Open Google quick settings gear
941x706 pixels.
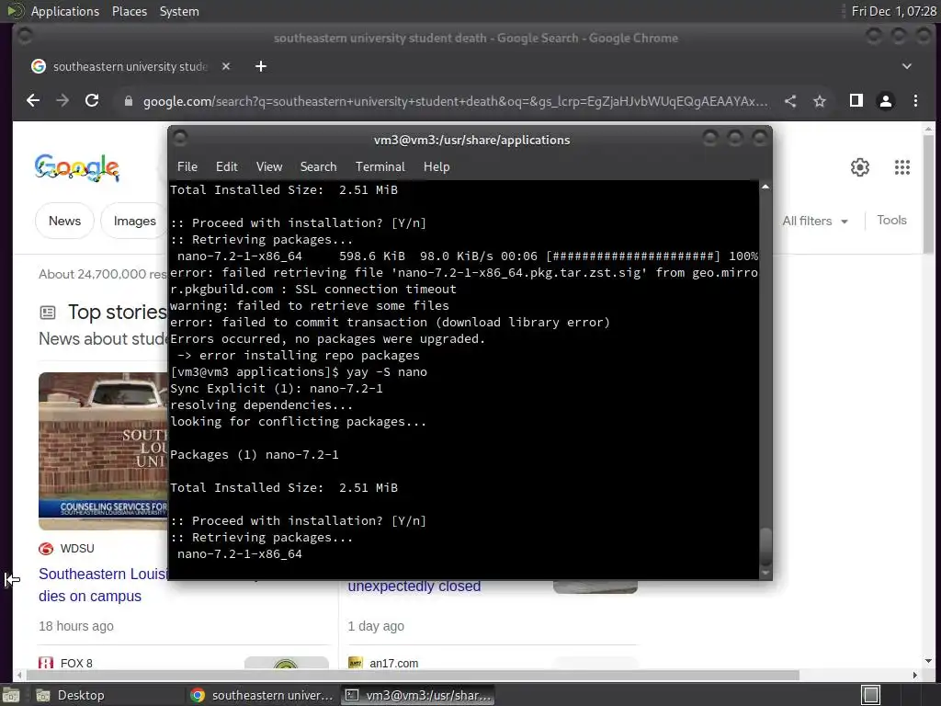tap(860, 167)
